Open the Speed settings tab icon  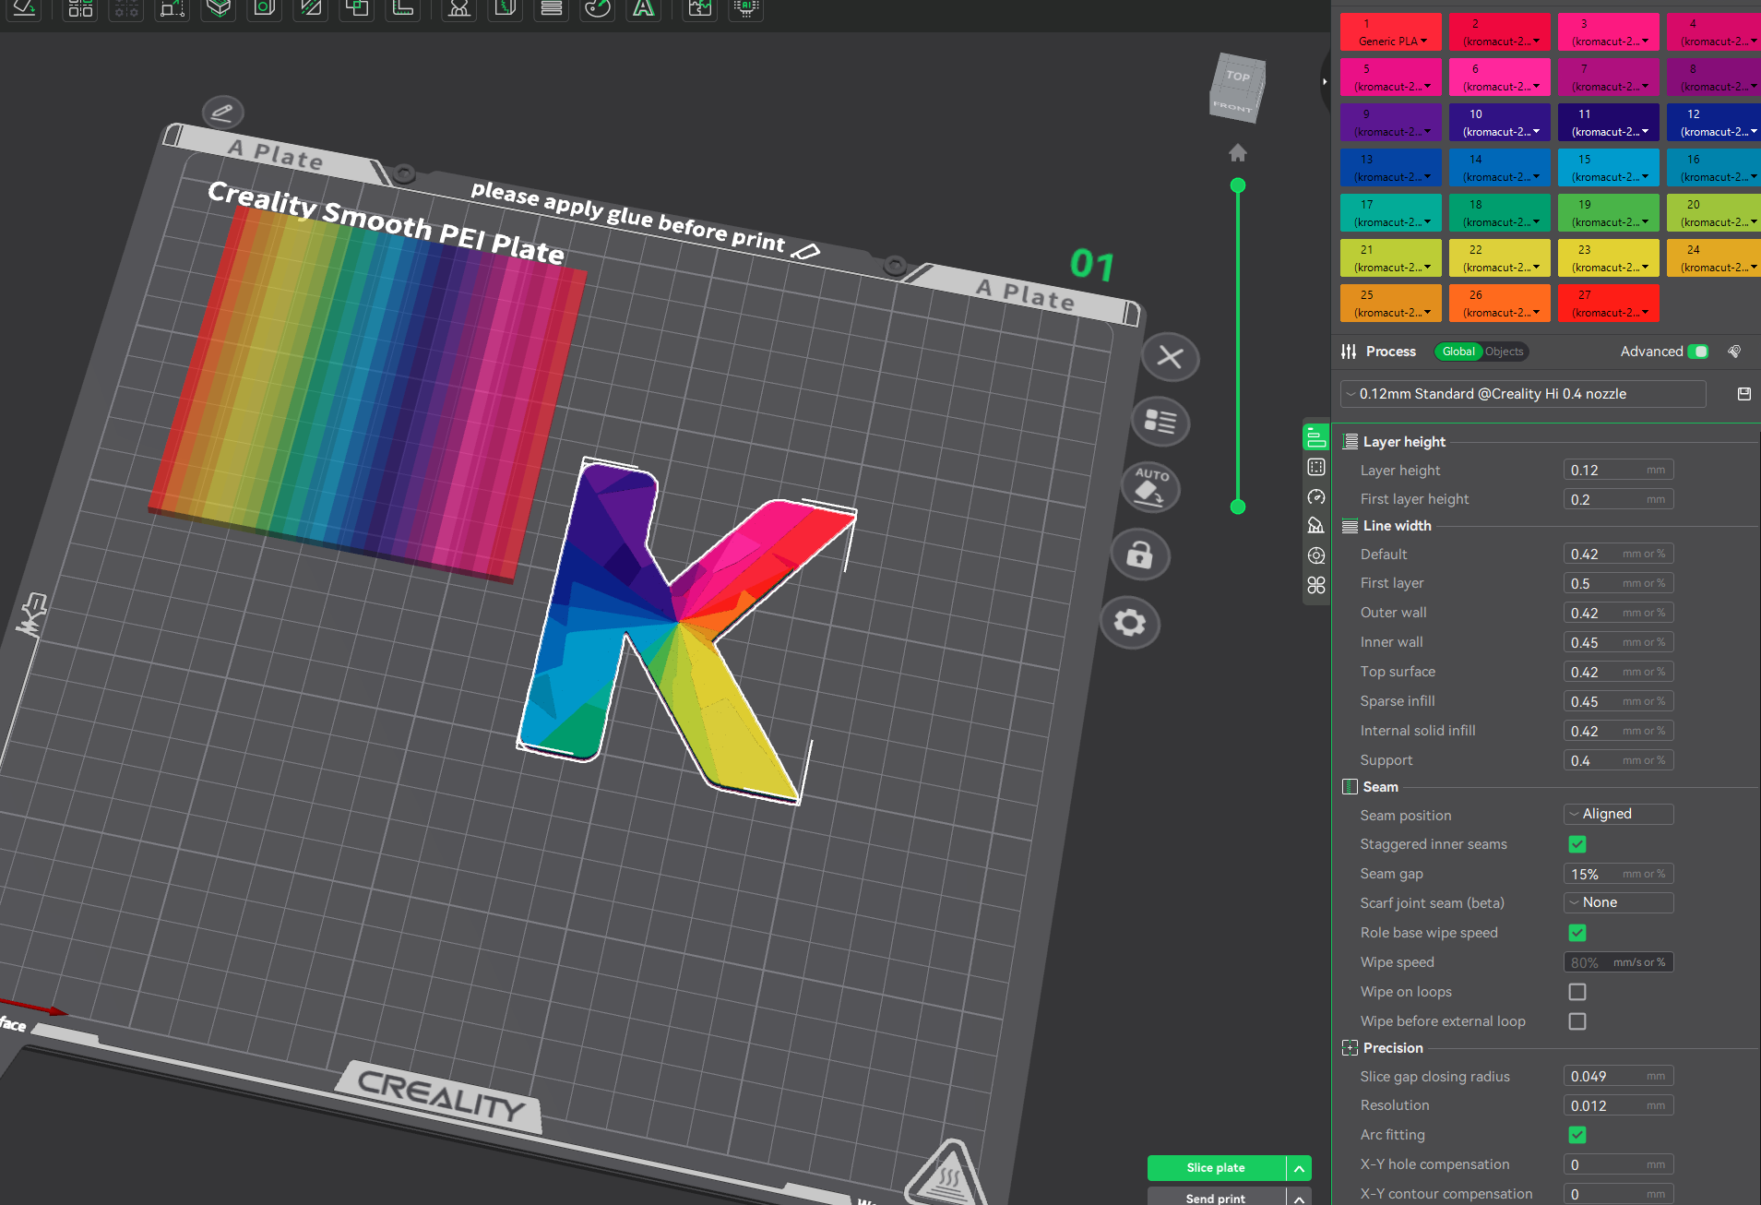coord(1316,496)
